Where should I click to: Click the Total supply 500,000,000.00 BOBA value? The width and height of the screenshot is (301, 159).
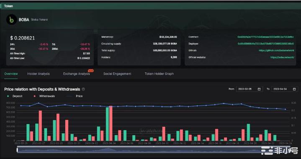165,51
